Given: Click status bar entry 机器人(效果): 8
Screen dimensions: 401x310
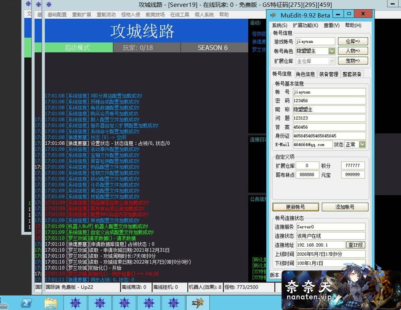Looking at the screenshot, I should 205,287.
